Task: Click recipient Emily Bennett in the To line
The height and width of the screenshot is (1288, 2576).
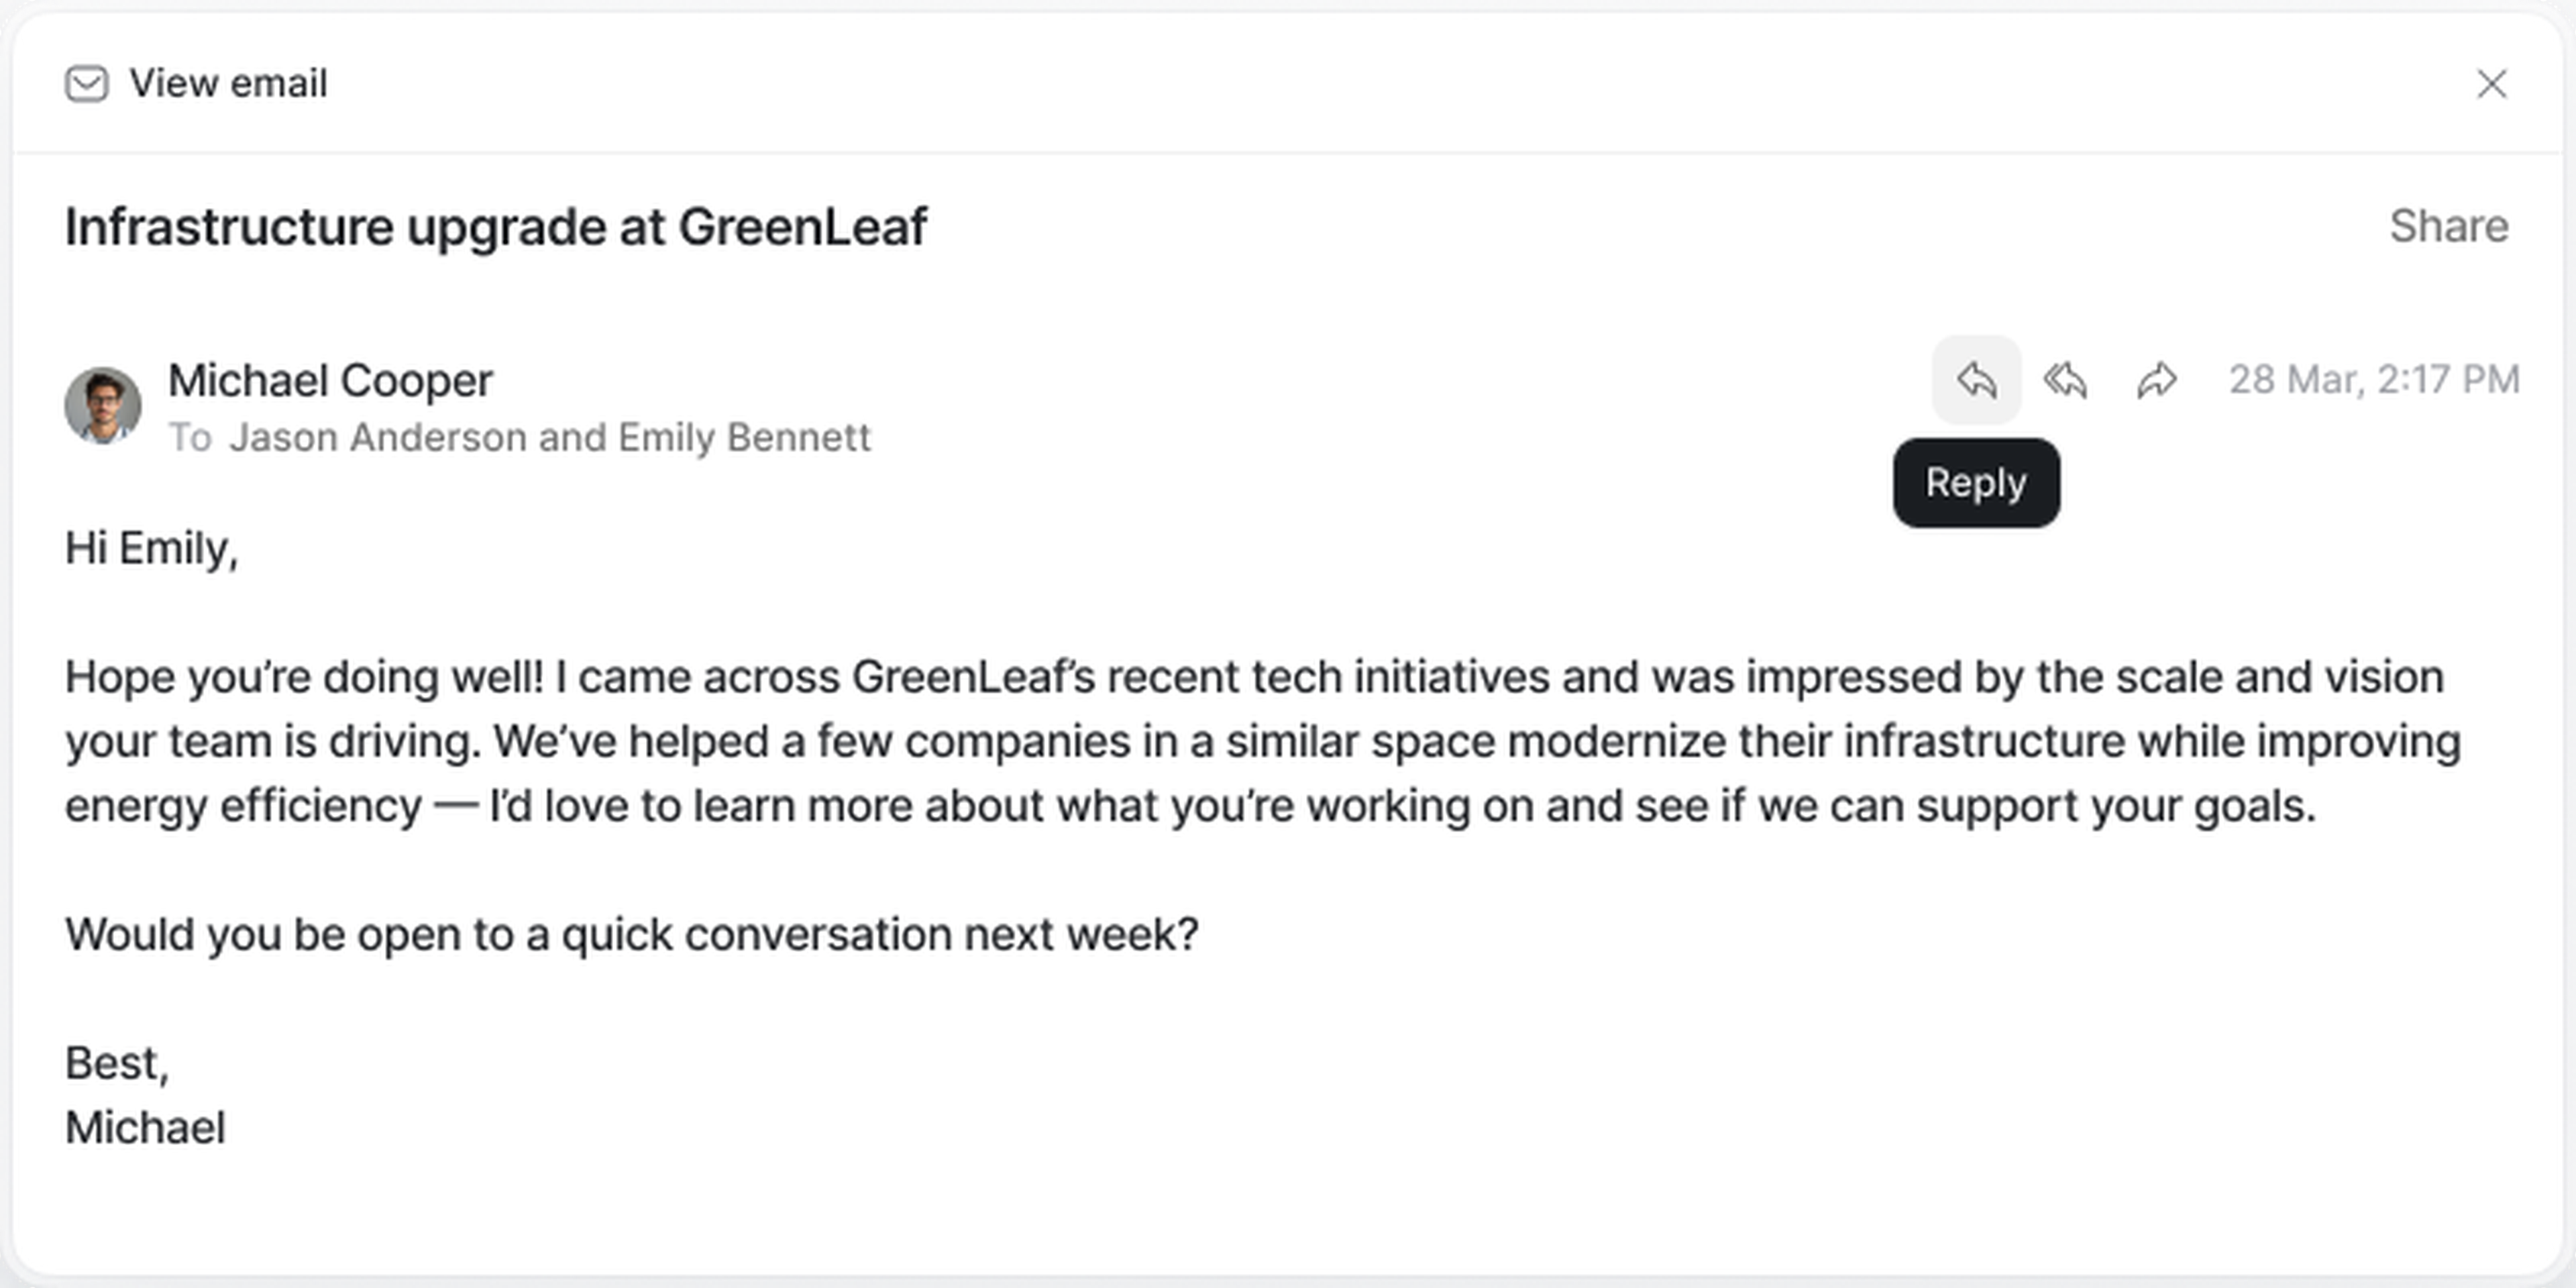Action: [744, 438]
